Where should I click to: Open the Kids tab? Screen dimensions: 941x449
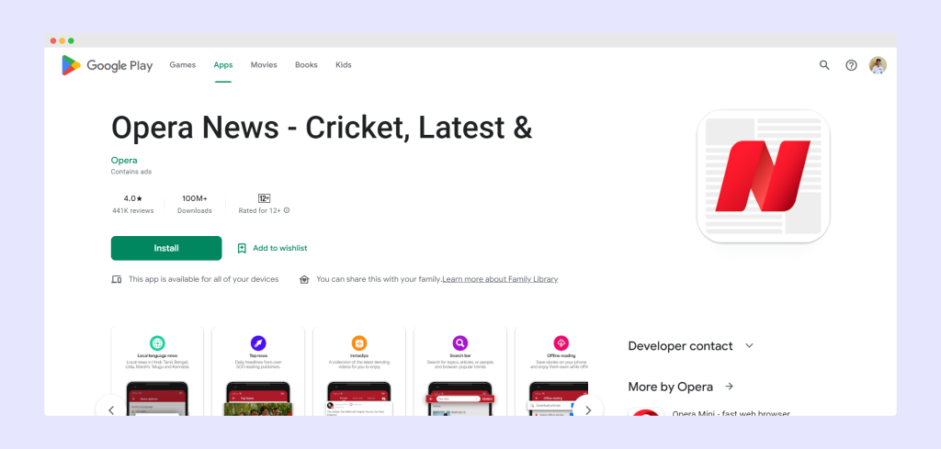tap(344, 65)
